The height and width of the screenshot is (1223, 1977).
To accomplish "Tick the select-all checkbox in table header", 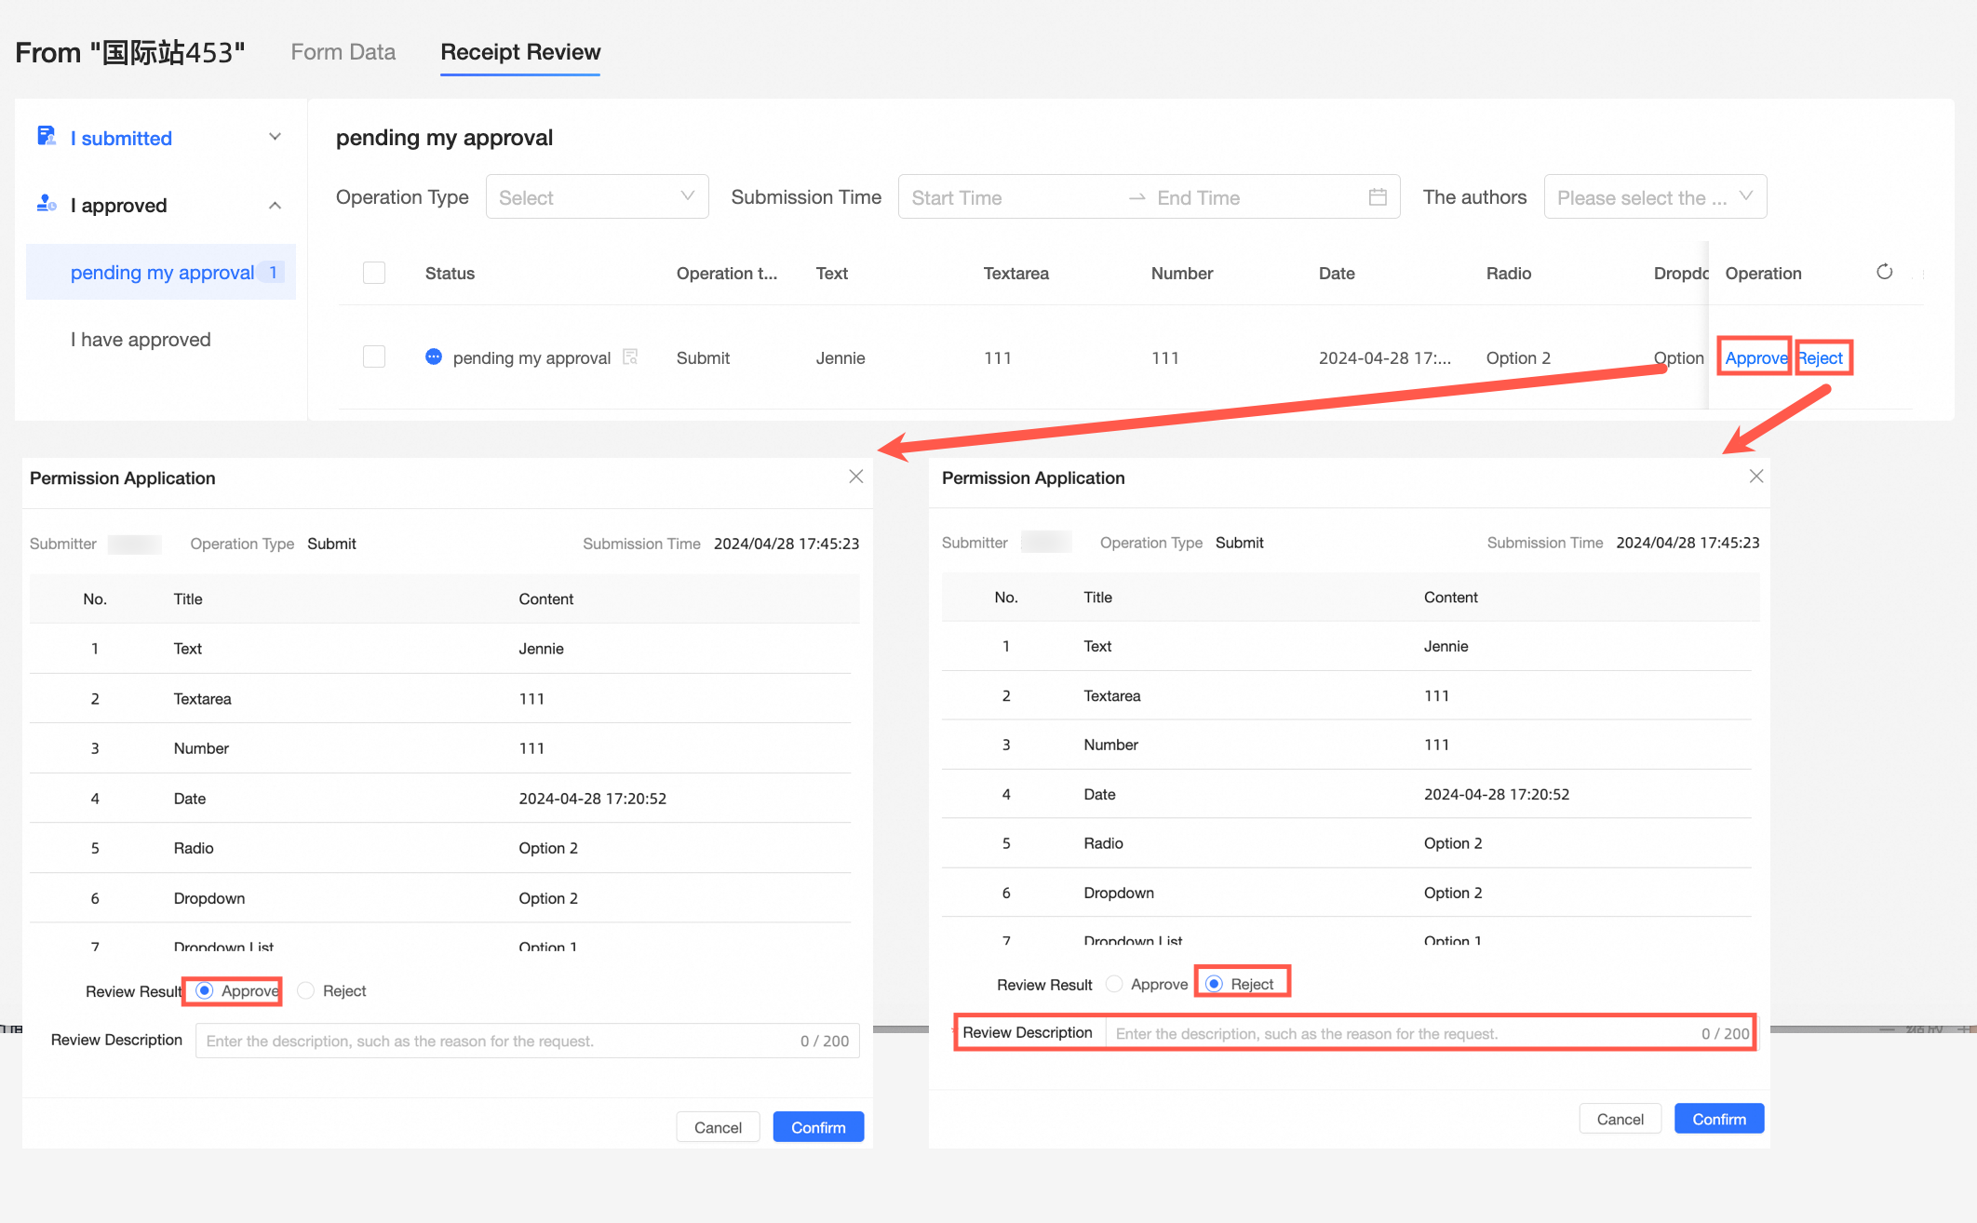I will point(374,273).
